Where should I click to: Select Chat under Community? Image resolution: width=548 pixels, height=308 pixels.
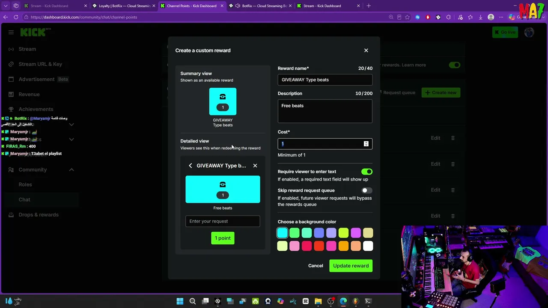pyautogui.click(x=24, y=199)
